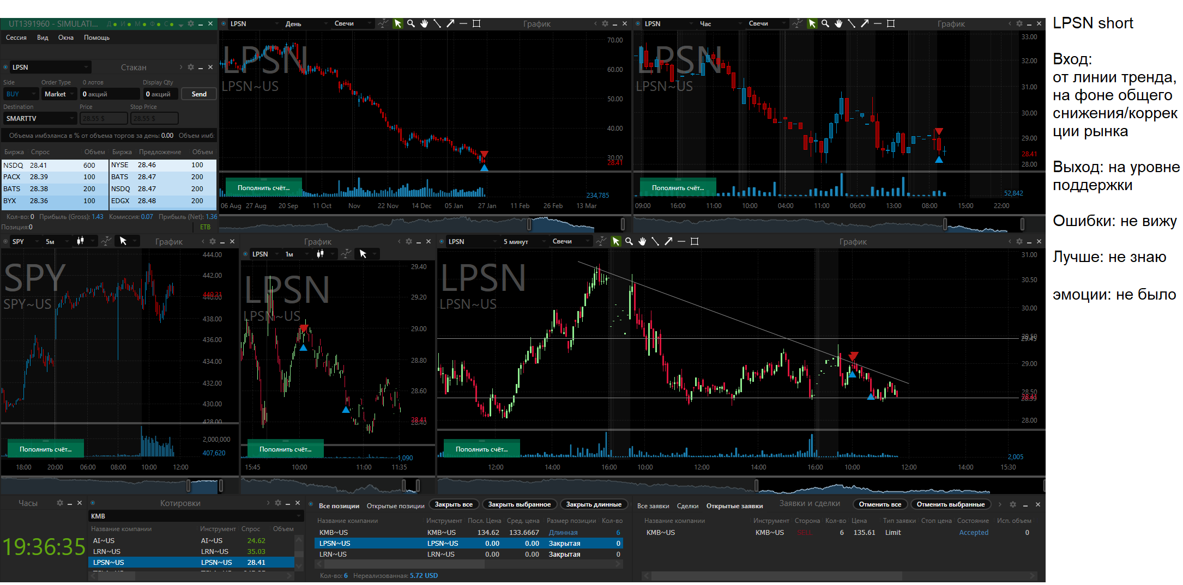Click candlestick style icon in SPY chart
This screenshot has width=1183, height=585.
point(81,241)
